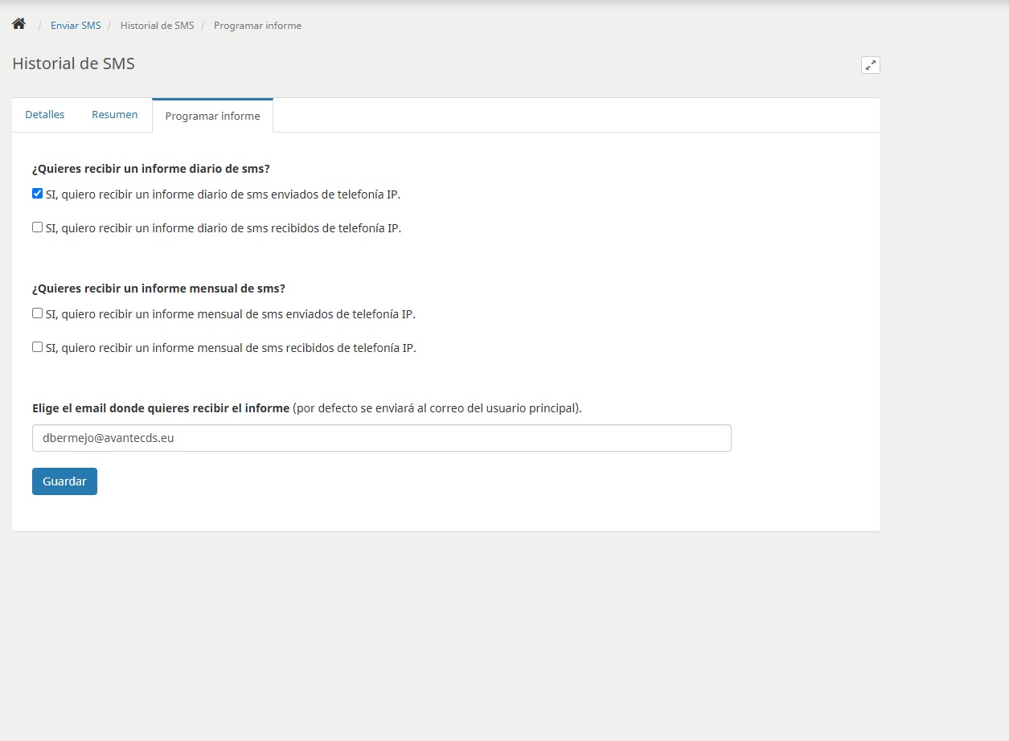Uncheck the daily sent SMS report checkbox

click(37, 193)
